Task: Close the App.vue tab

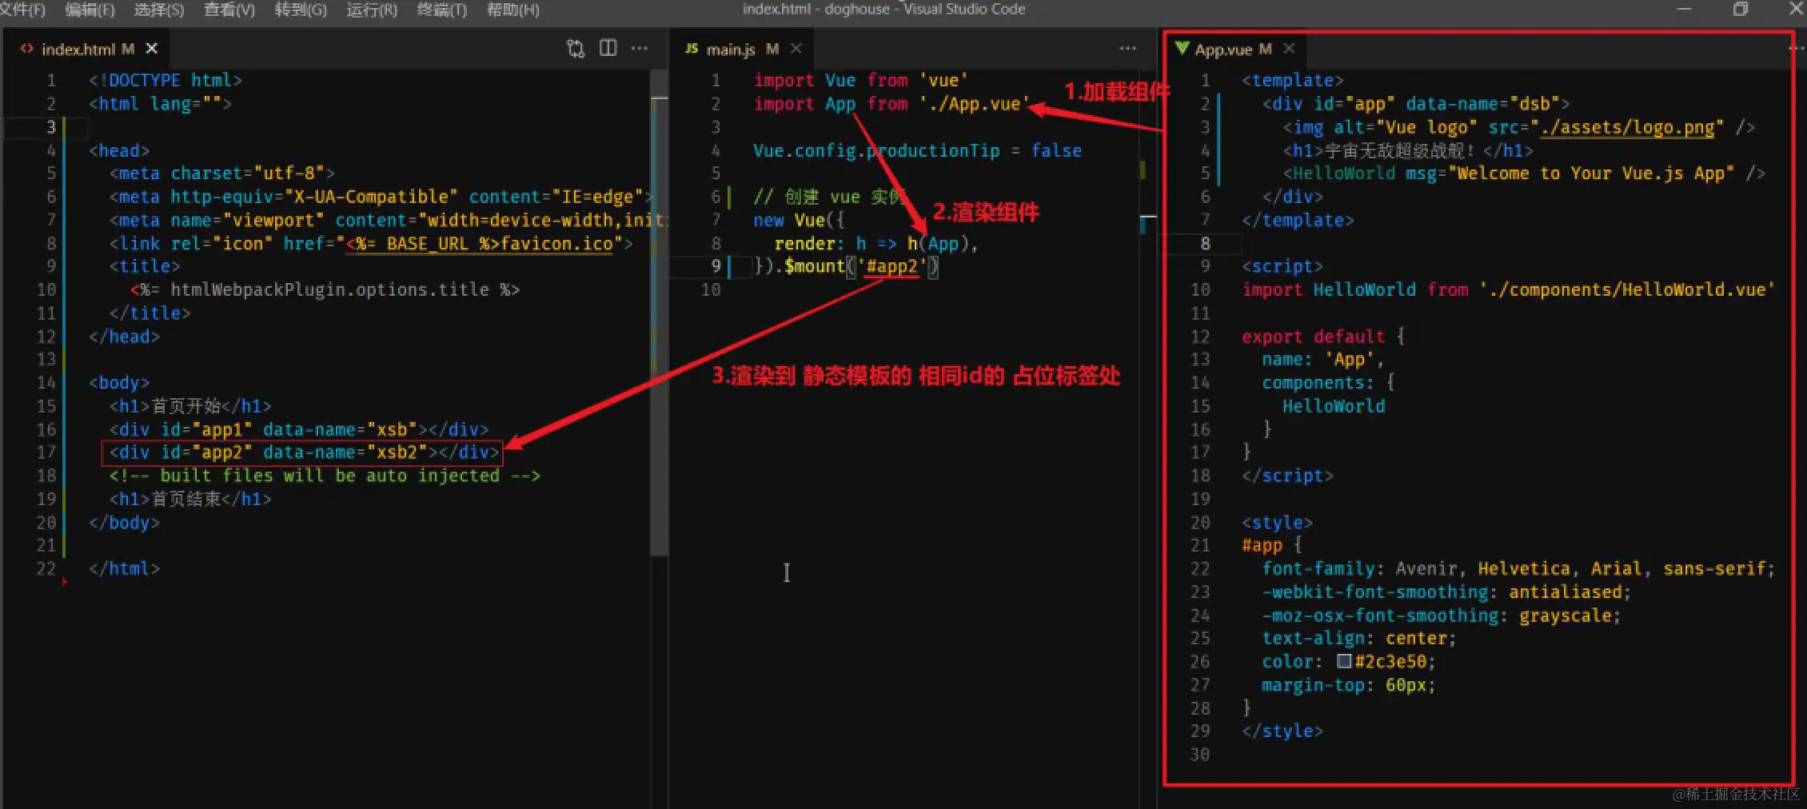Action: pyautogui.click(x=1289, y=49)
